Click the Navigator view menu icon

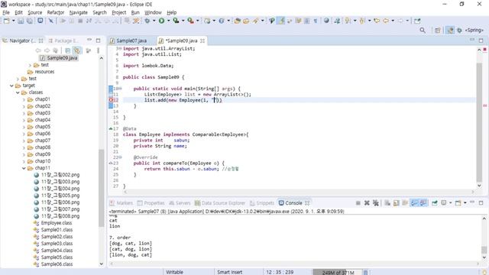click(x=98, y=50)
